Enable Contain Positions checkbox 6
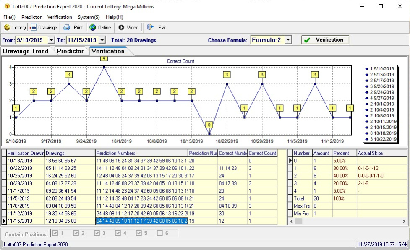Viewport: 410px width, 250px height. [x=160, y=233]
